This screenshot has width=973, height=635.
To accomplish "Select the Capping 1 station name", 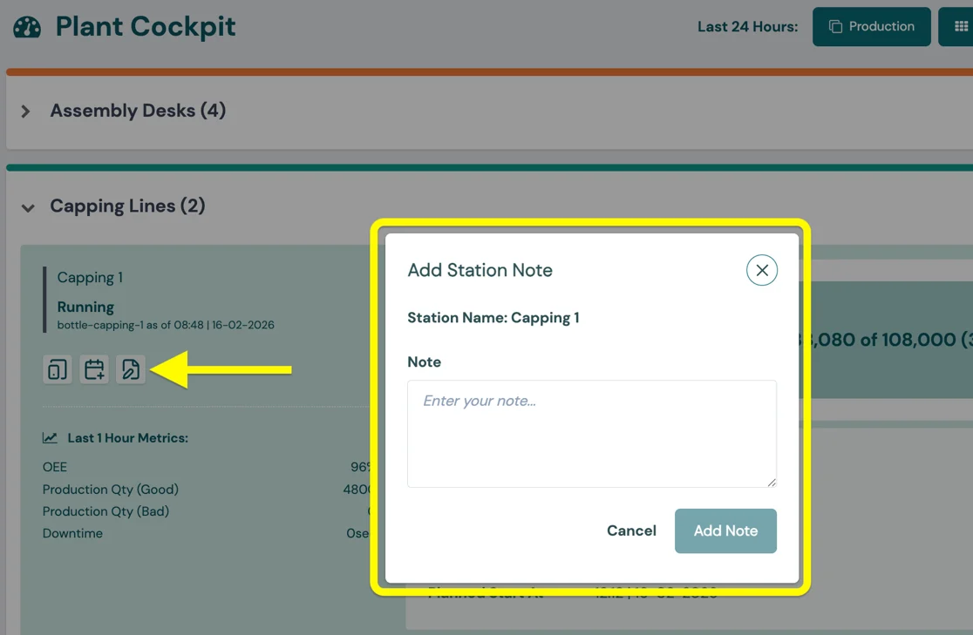I will coord(90,278).
